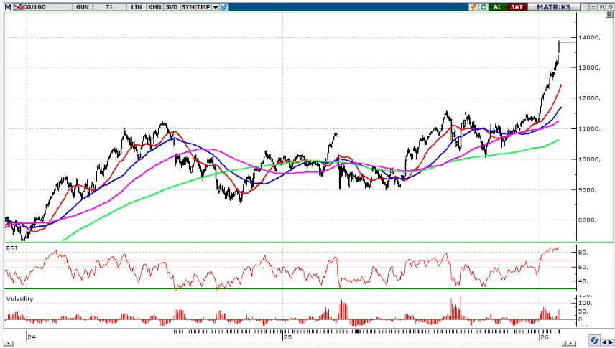
Task: Open the GUN period selector
Action: pos(81,6)
